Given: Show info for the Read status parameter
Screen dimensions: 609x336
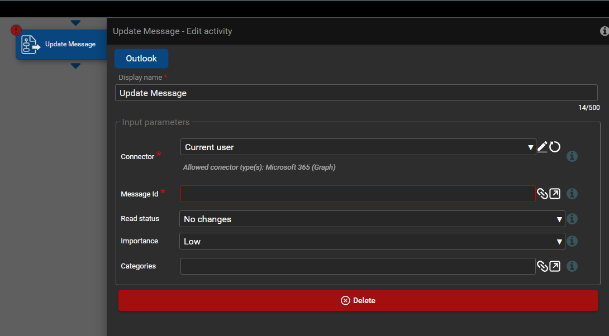Looking at the screenshot, I should 572,219.
